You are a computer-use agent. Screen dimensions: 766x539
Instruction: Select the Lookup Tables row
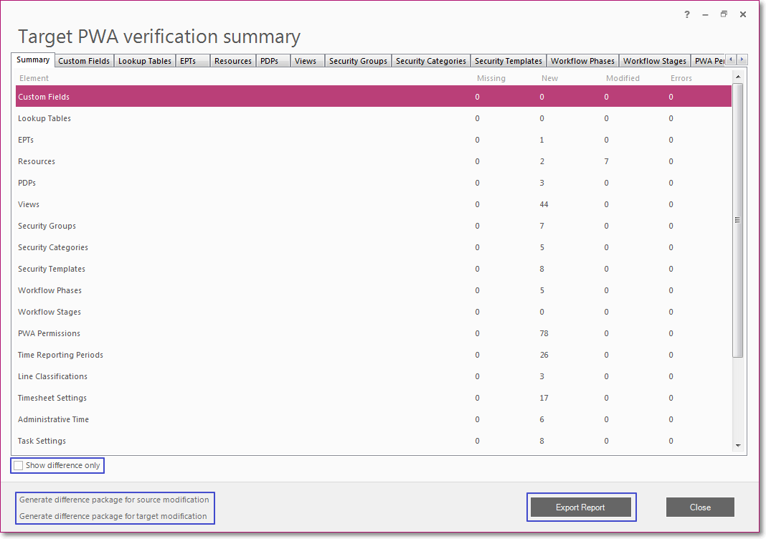tap(374, 118)
